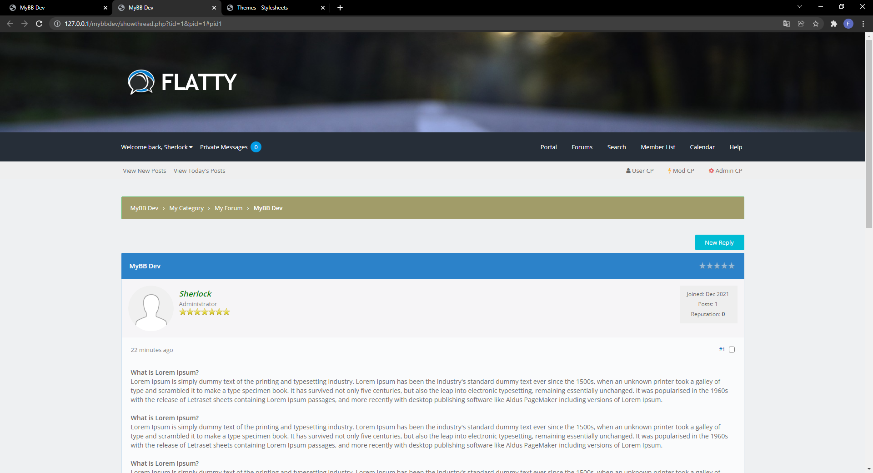Close the Themes - Stylesheets tab

point(323,8)
